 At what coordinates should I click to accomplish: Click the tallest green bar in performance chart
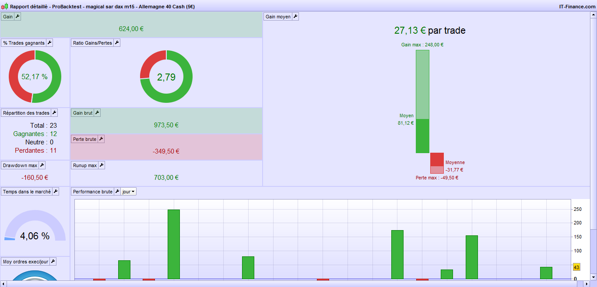[174, 244]
